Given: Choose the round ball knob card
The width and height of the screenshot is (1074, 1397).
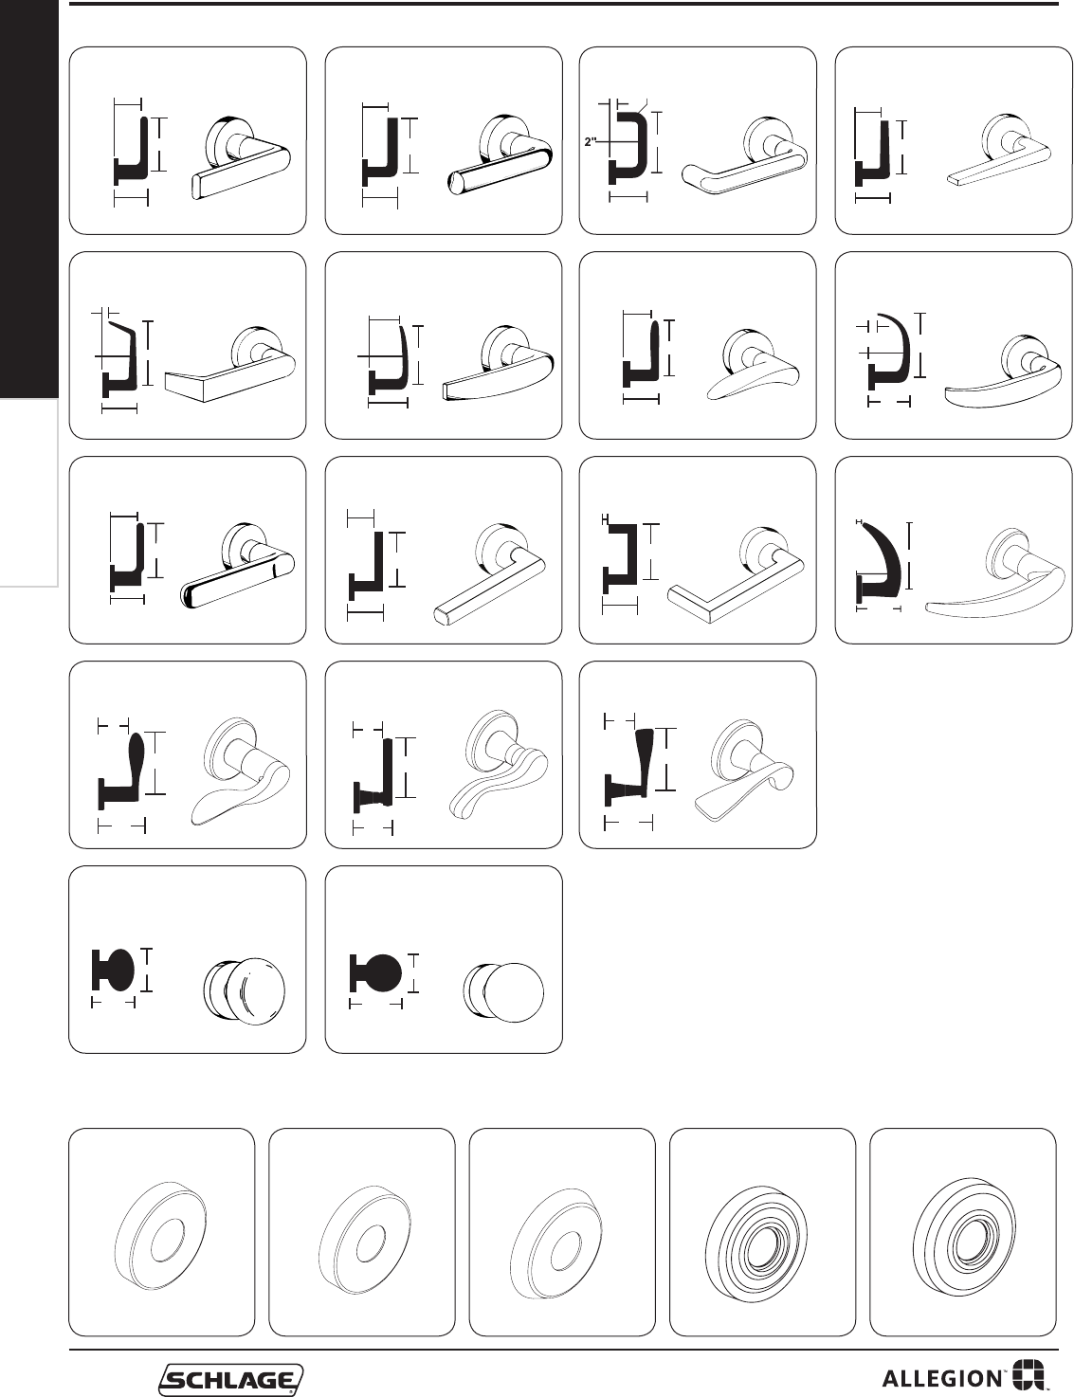Looking at the screenshot, I should (x=444, y=959).
